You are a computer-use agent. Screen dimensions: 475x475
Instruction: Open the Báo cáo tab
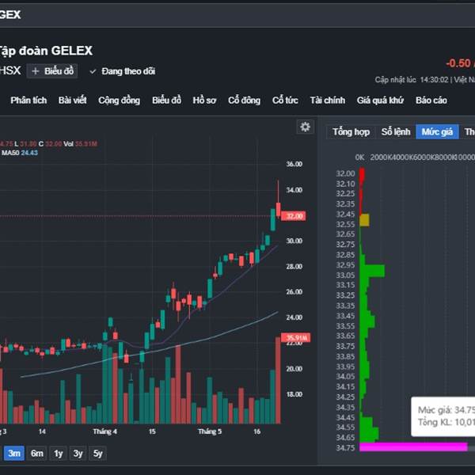point(431,101)
